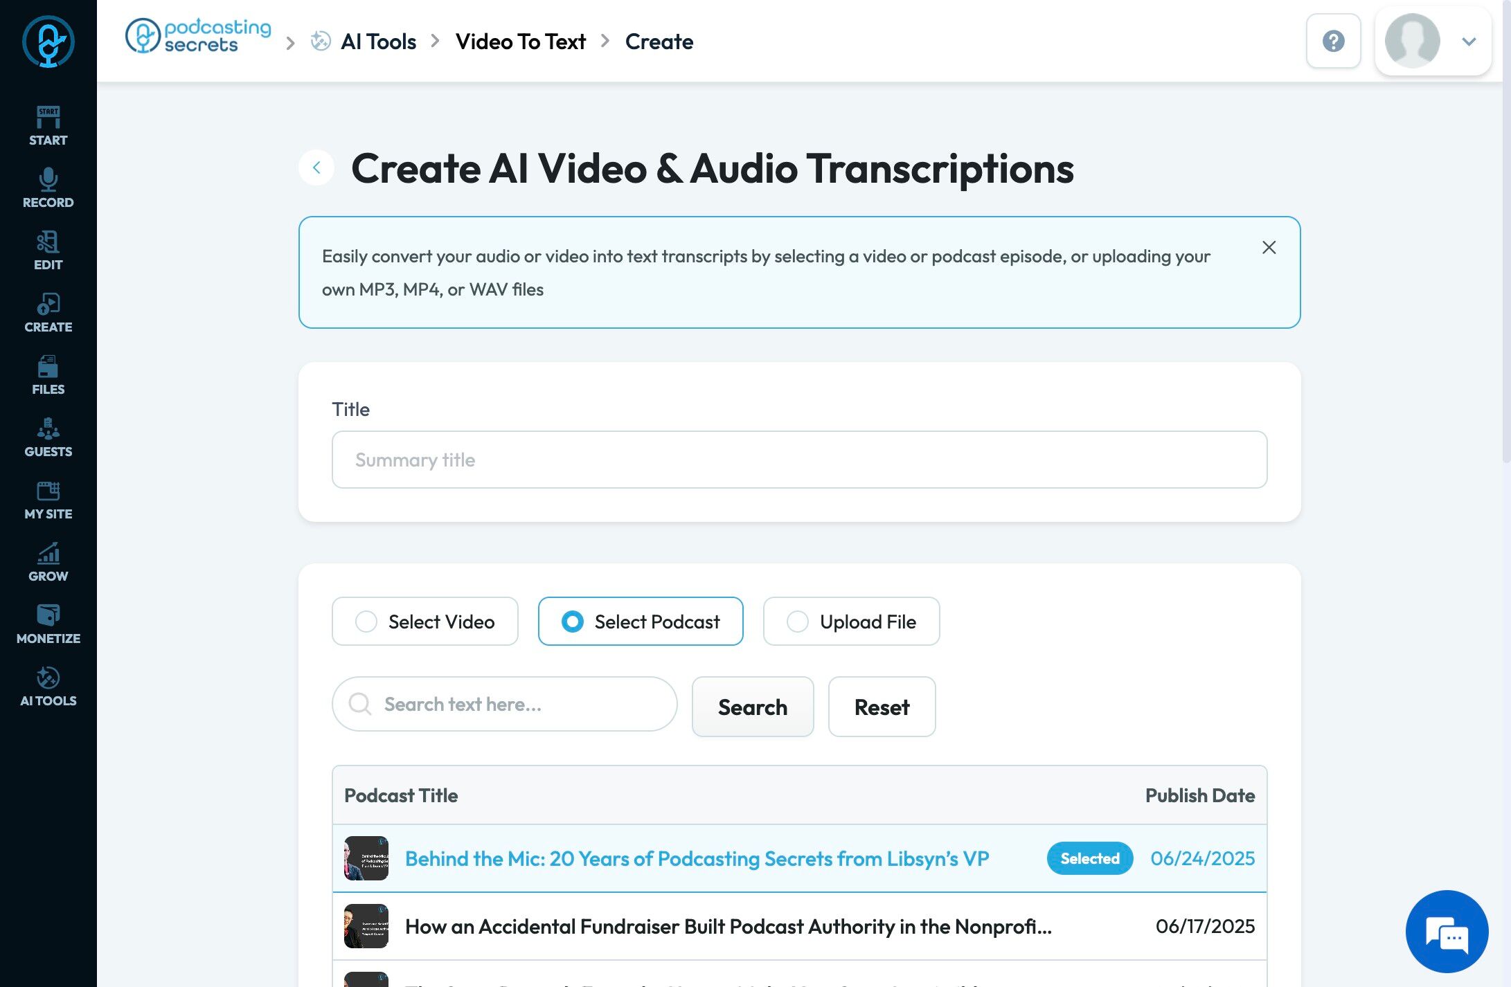Click the back chevron beside page heading

click(x=316, y=167)
